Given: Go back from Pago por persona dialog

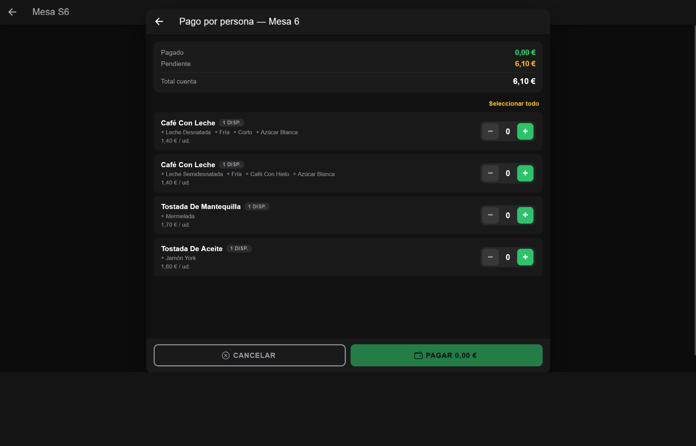Looking at the screenshot, I should tap(159, 21).
